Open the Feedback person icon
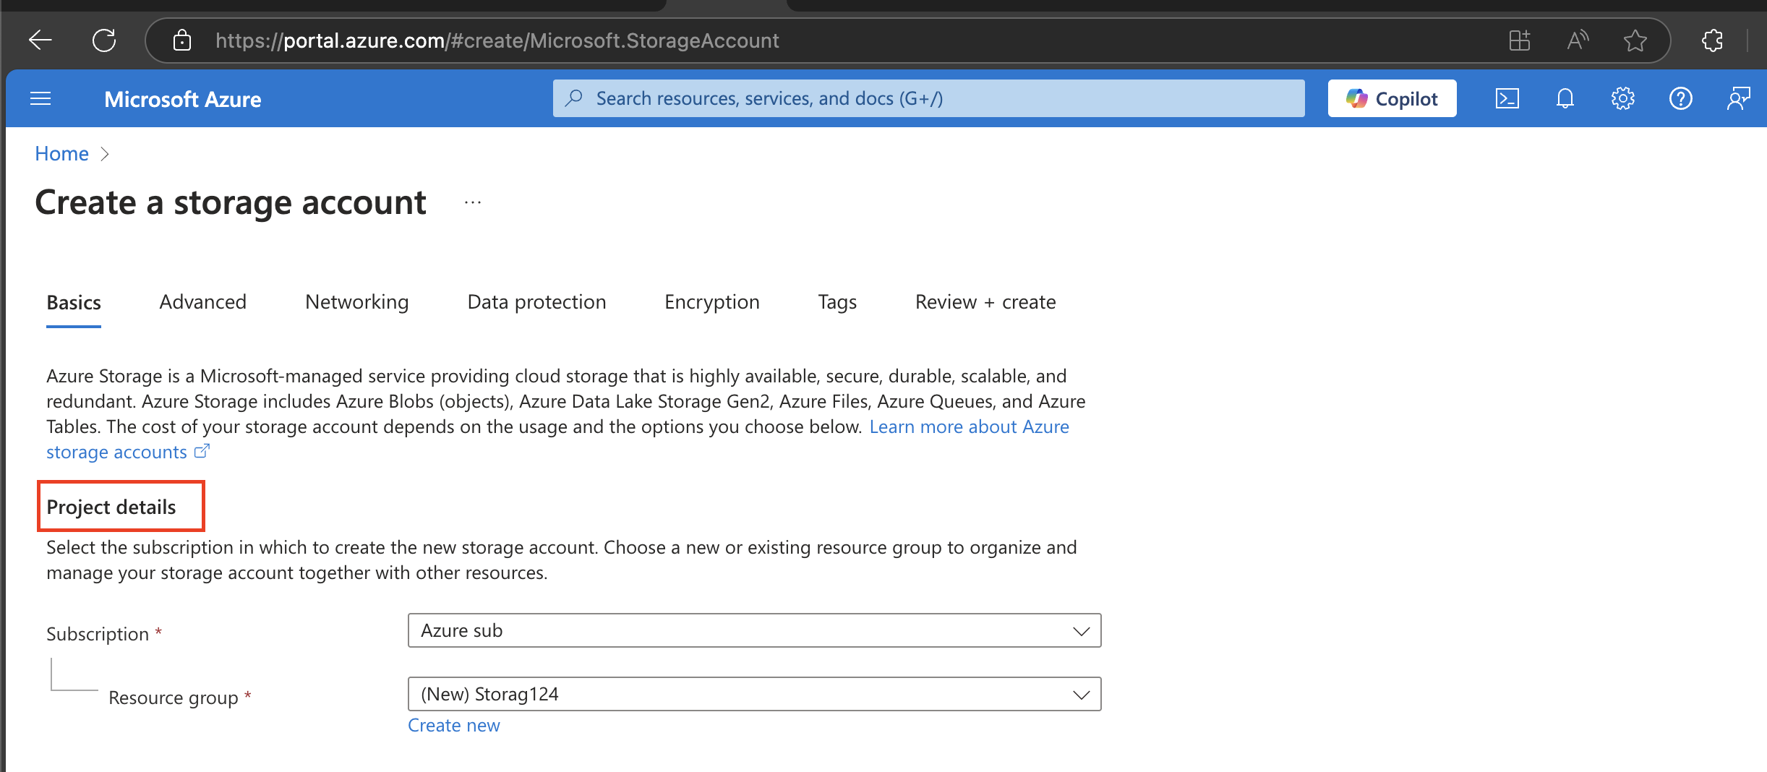This screenshot has width=1767, height=772. pos(1739,98)
